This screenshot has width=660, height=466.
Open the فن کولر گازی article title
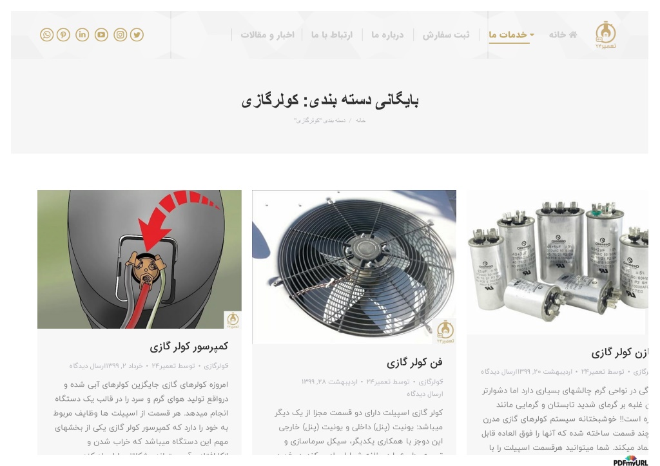click(x=414, y=362)
